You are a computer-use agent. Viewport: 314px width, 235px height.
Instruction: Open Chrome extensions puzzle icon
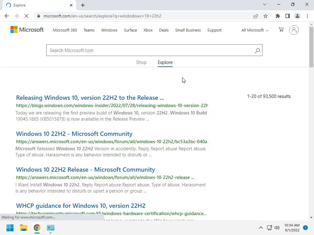pyautogui.click(x=278, y=16)
